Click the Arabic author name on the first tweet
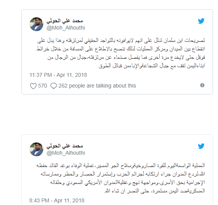Viewport: 218px width, 205px height. (65, 21)
